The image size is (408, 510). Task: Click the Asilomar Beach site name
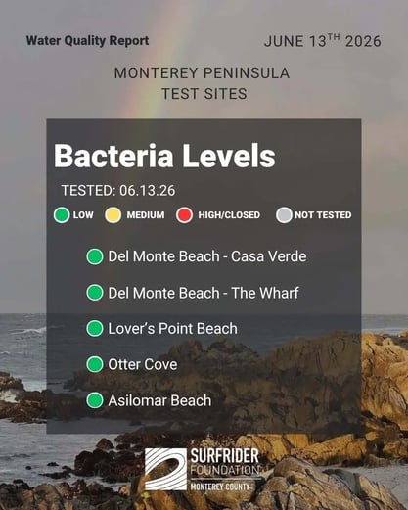(x=159, y=400)
